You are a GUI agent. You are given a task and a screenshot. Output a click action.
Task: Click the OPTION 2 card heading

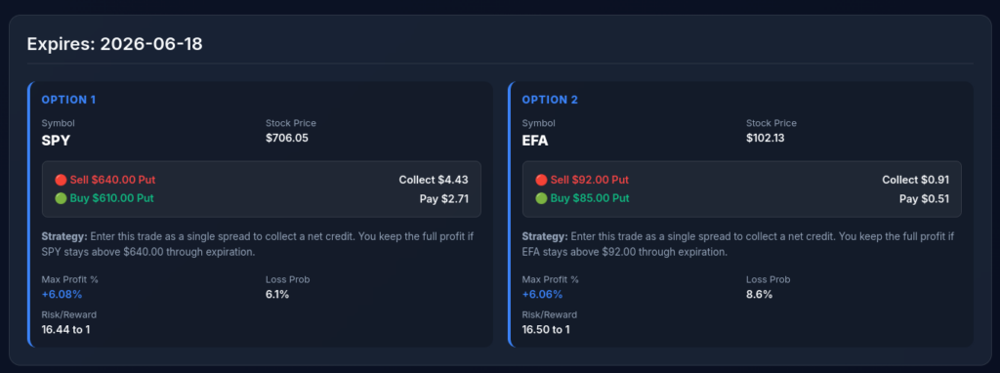pyautogui.click(x=549, y=101)
